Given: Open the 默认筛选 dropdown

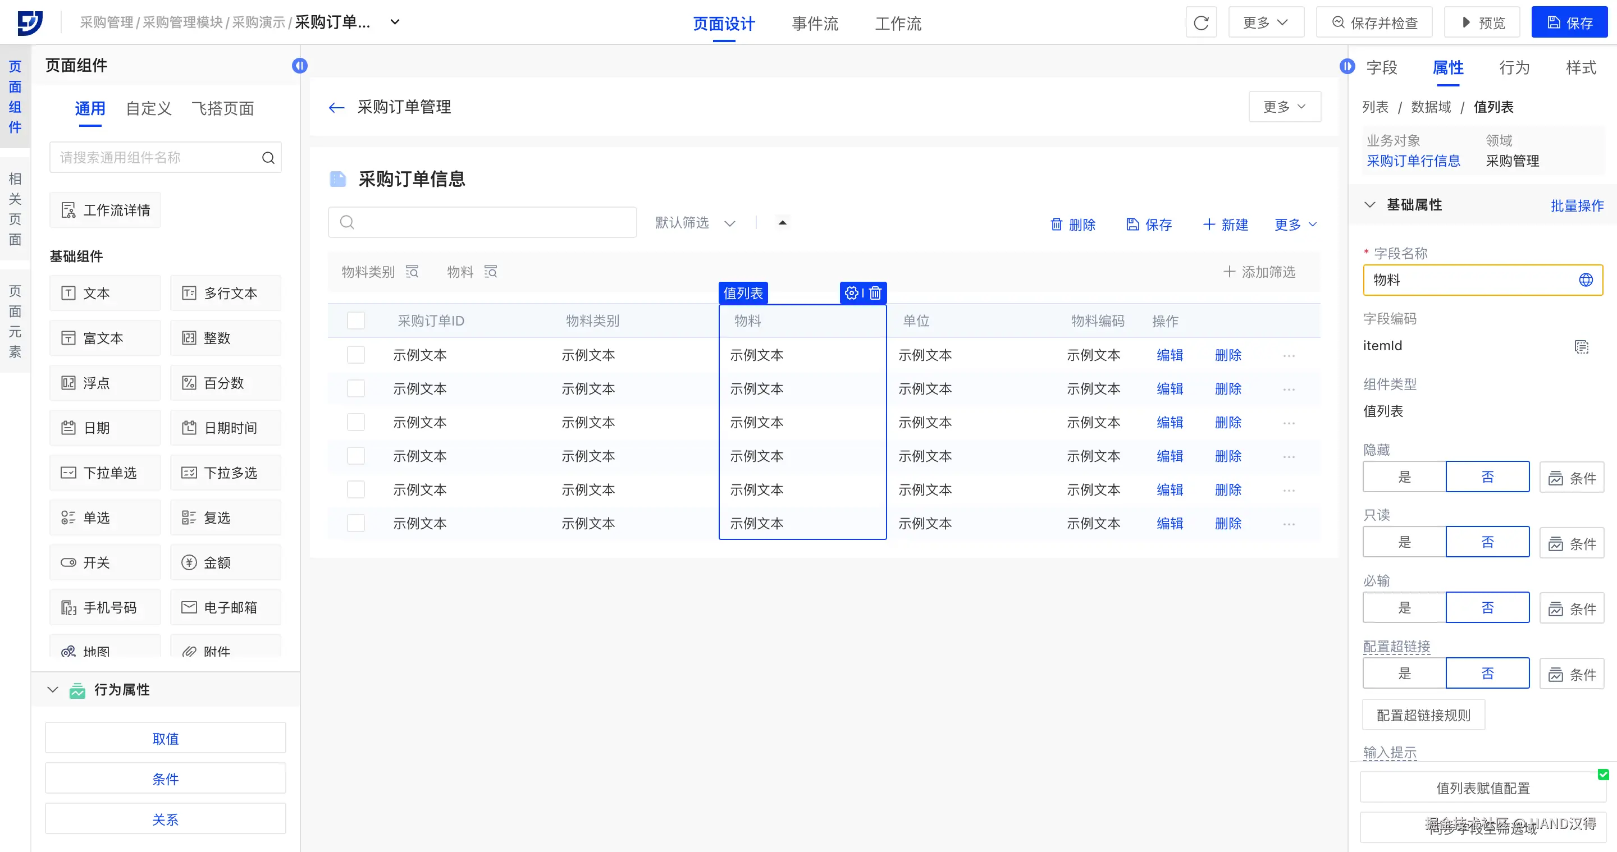Looking at the screenshot, I should (695, 223).
